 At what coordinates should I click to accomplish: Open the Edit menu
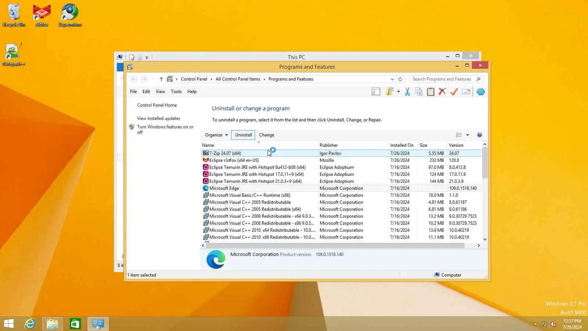146,92
